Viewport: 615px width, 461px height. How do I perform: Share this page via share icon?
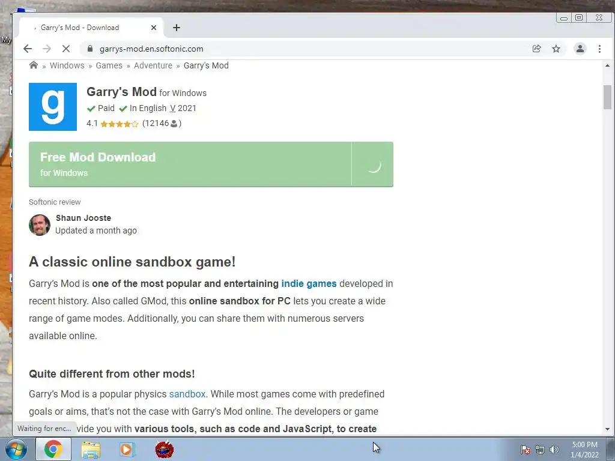[536, 49]
